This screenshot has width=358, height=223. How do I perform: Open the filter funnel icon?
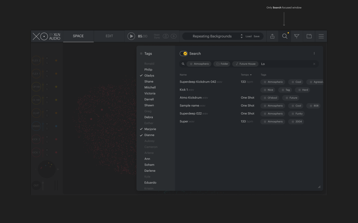pos(297,36)
